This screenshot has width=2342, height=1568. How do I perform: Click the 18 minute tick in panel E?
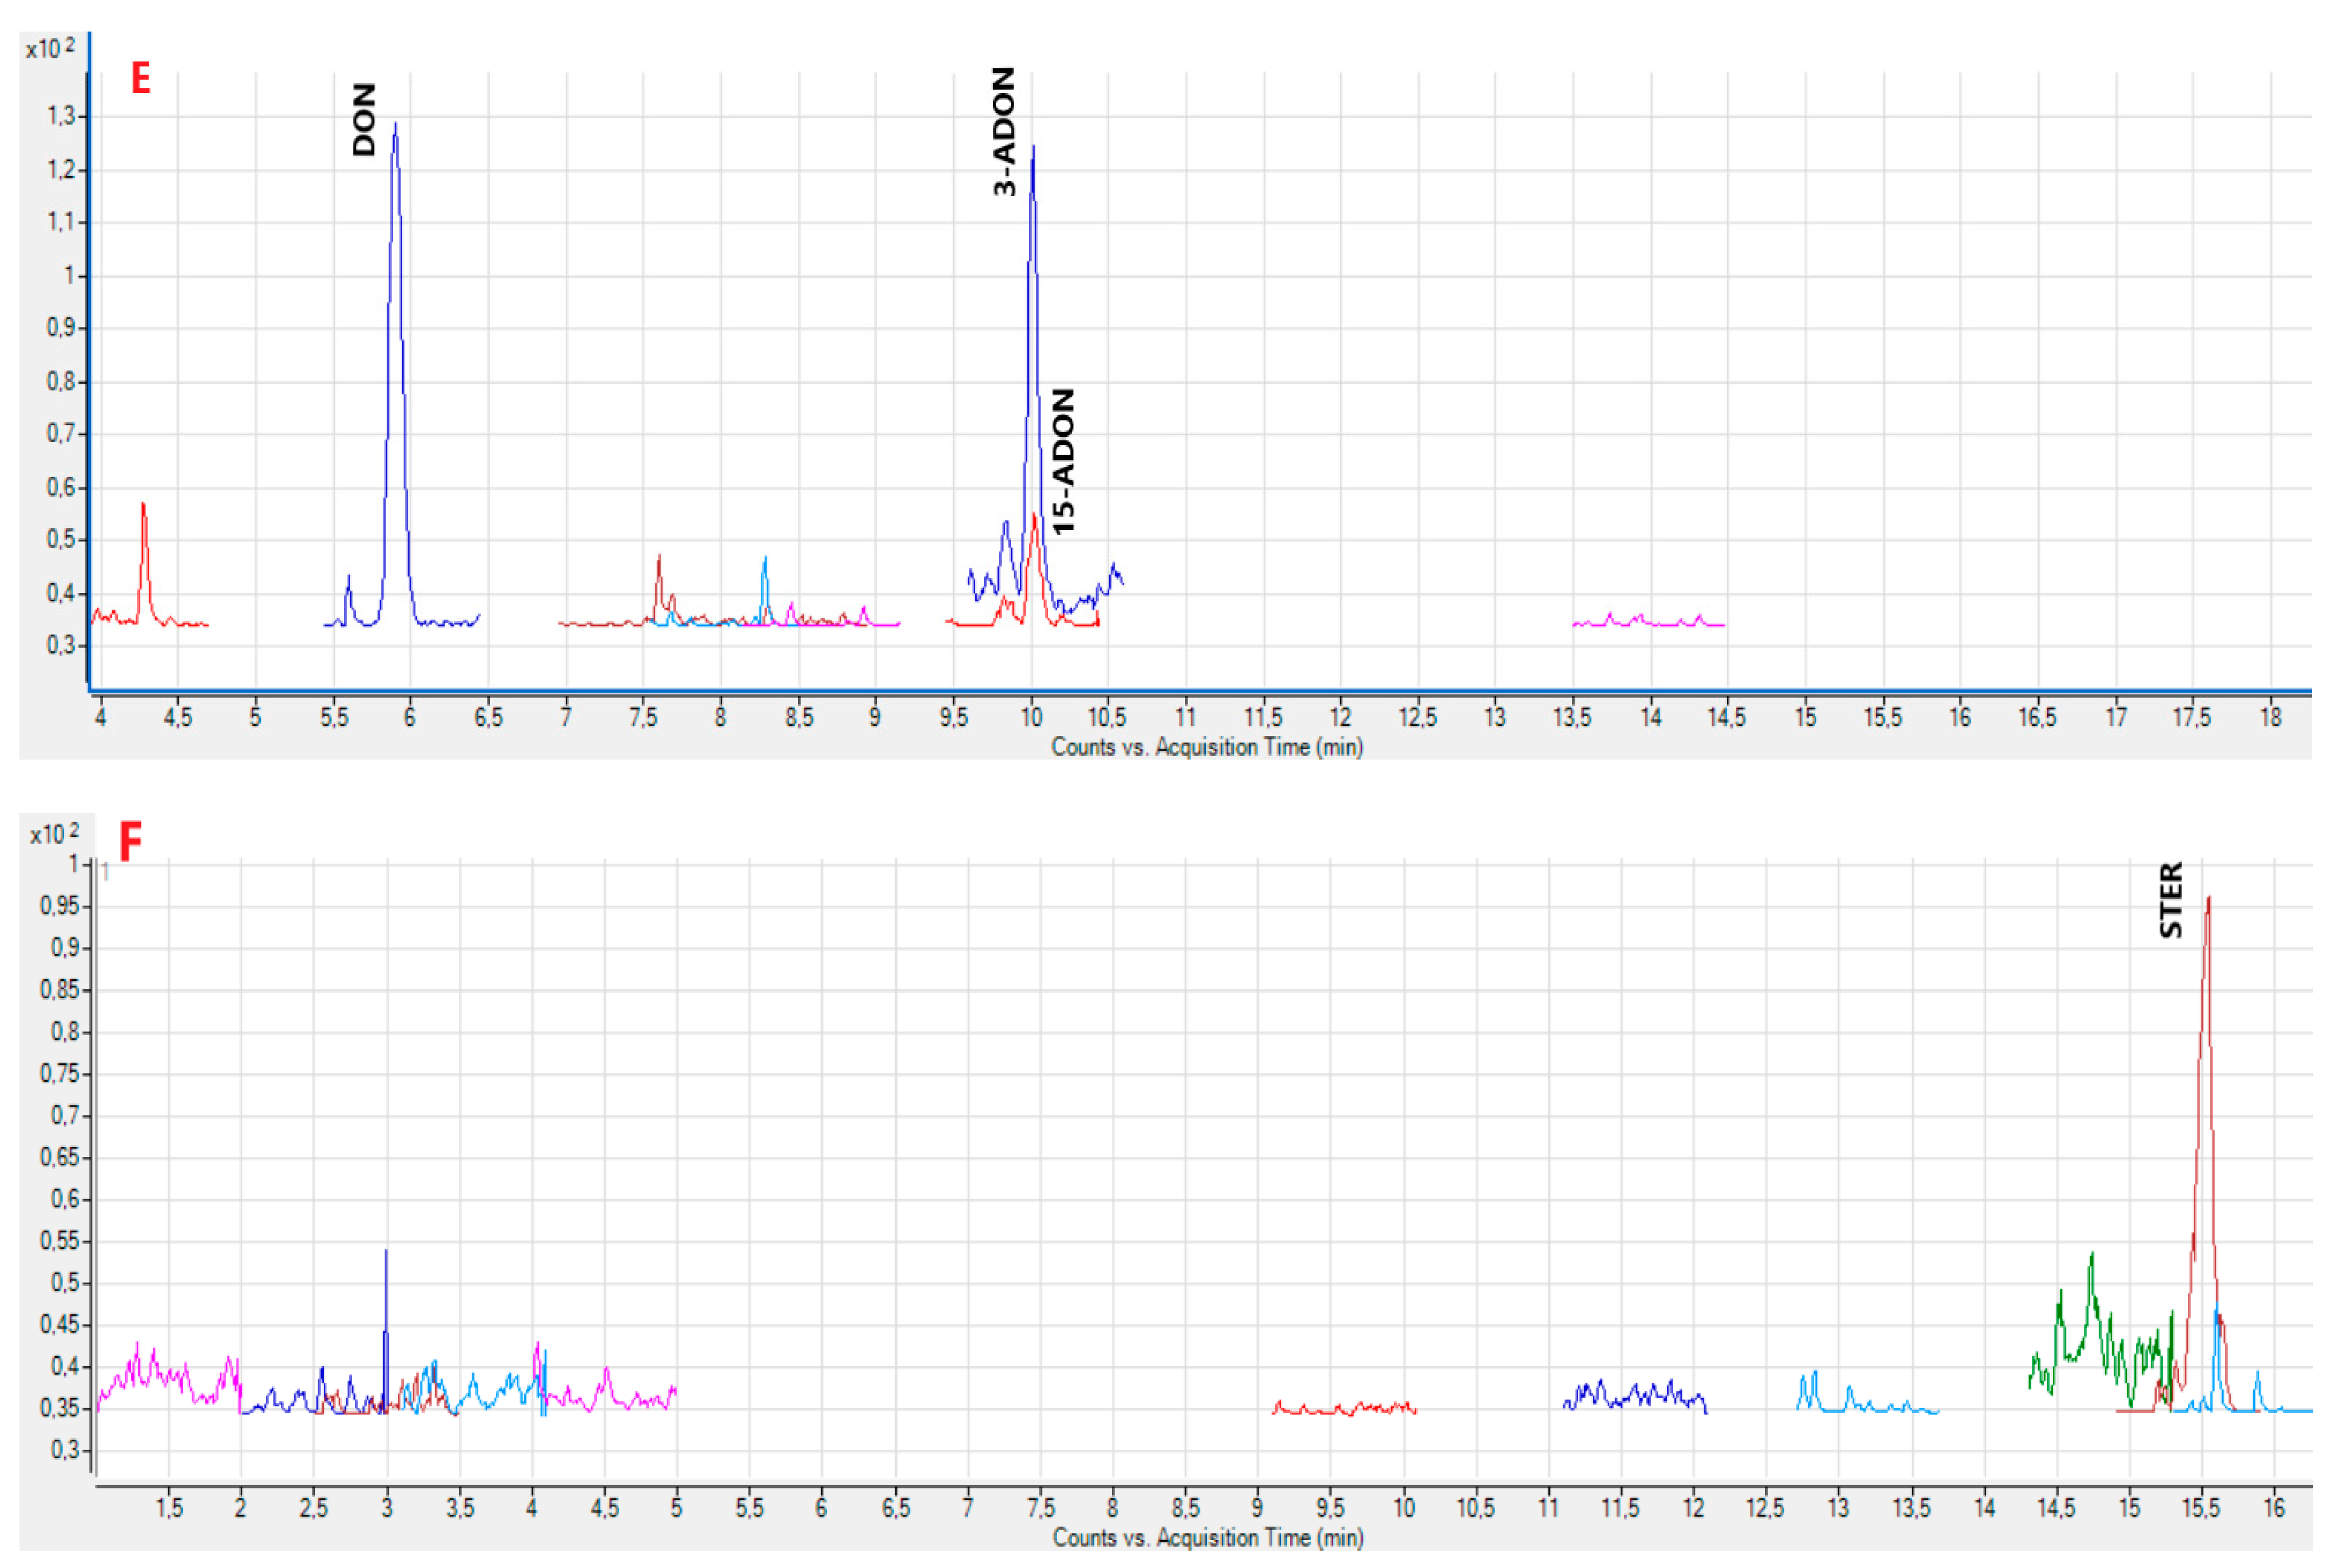tap(2271, 717)
